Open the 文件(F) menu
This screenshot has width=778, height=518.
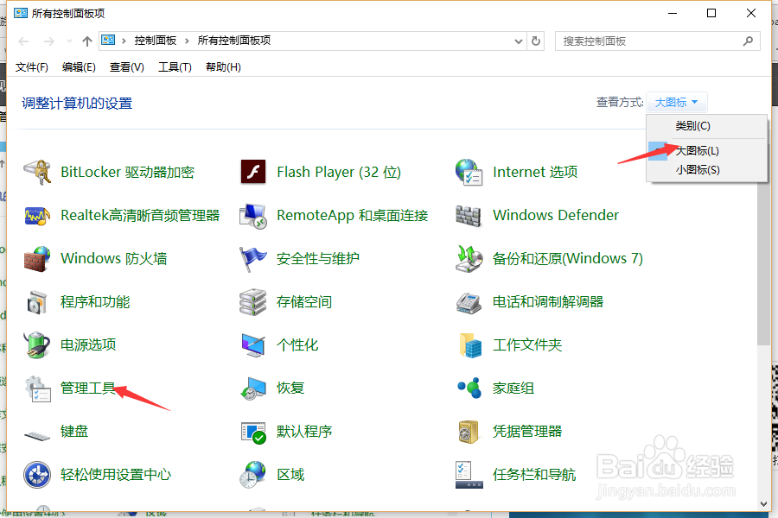point(32,67)
